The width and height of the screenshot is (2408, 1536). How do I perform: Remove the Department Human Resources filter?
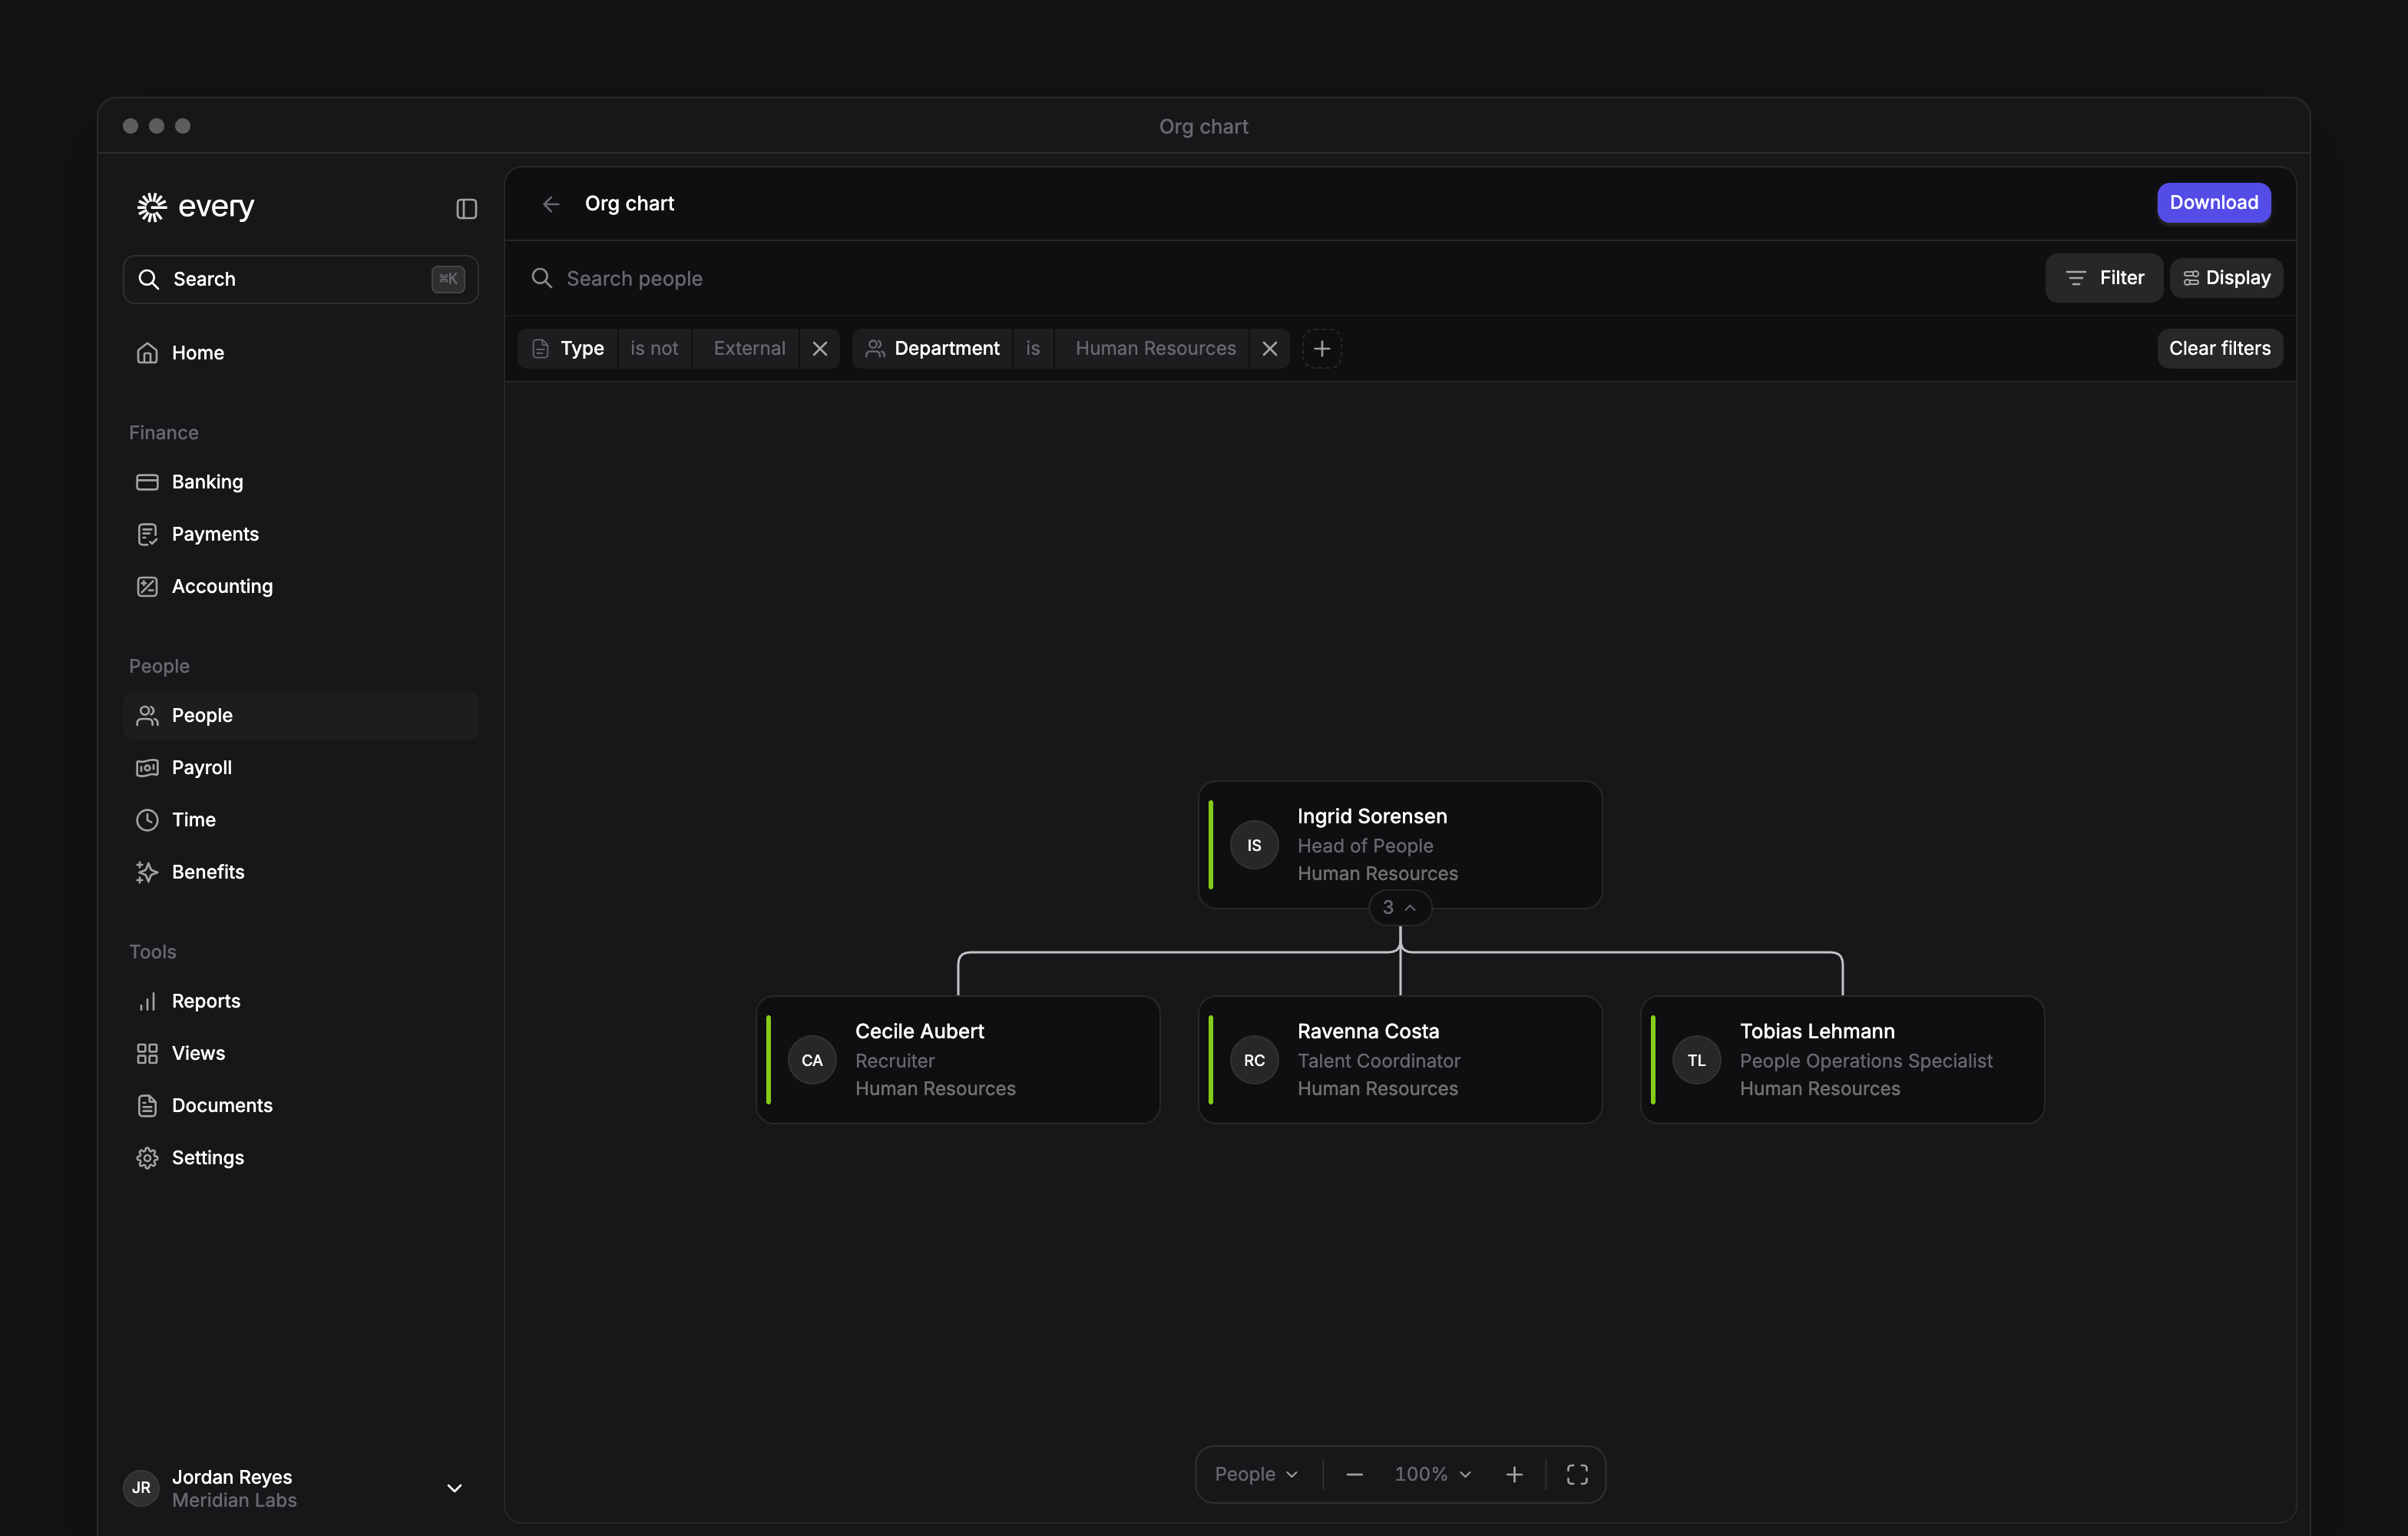pos(1270,348)
